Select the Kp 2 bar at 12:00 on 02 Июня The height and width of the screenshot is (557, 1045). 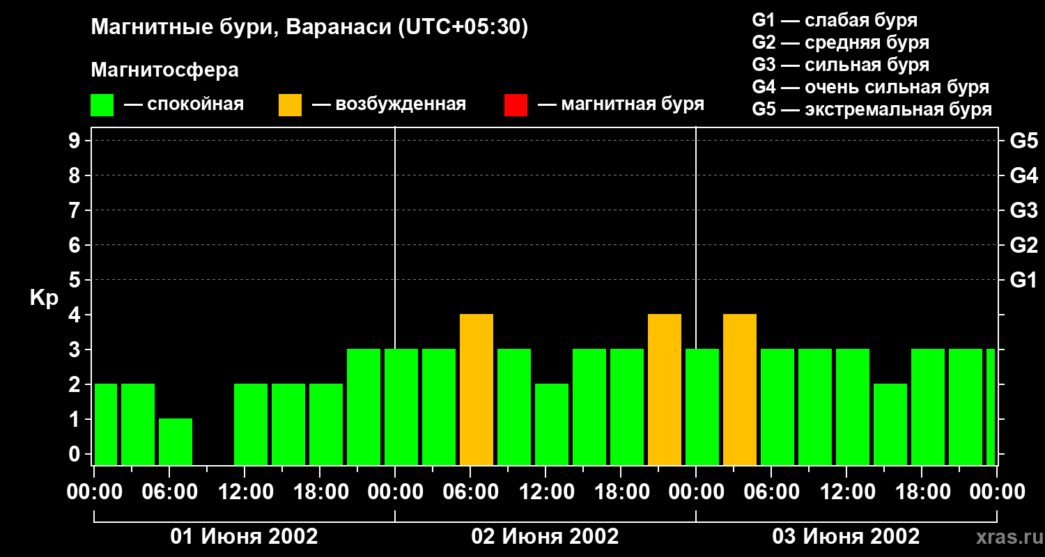[552, 425]
